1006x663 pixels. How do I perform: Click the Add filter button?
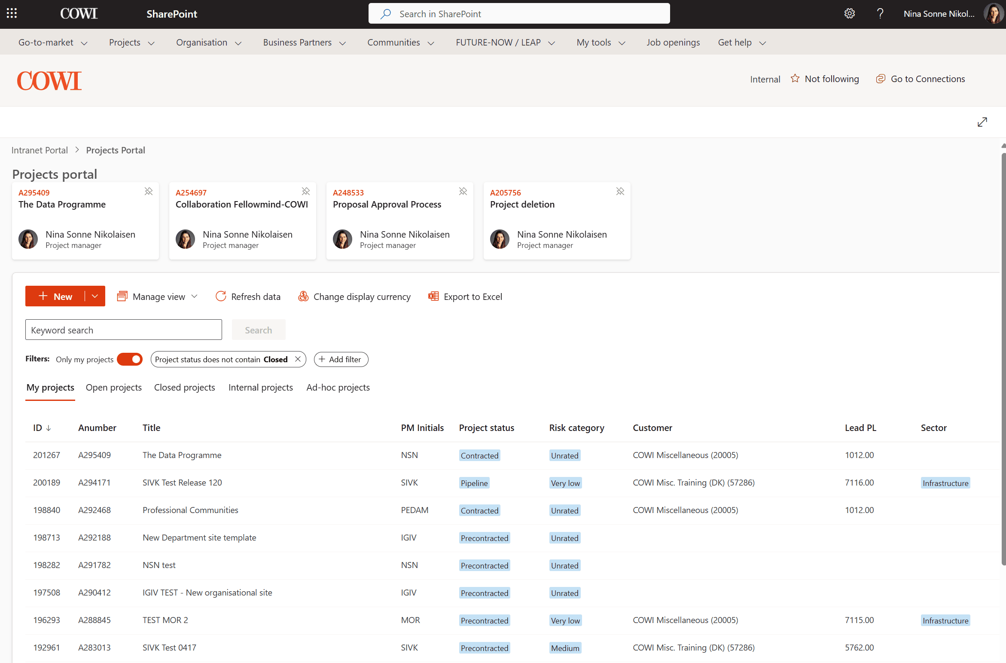click(x=341, y=359)
